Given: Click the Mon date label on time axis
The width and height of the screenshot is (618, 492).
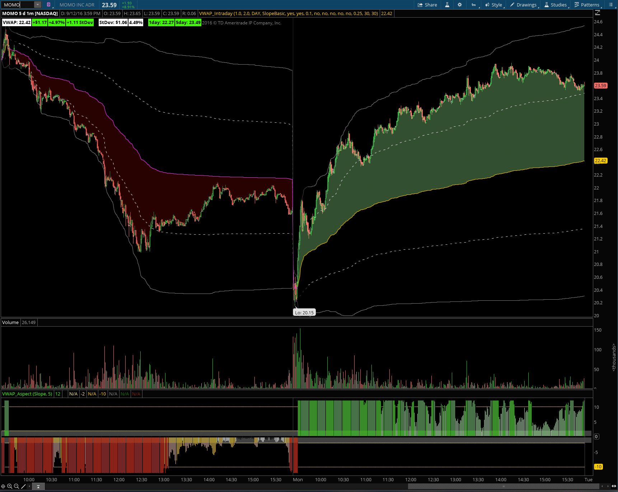Looking at the screenshot, I should tap(298, 479).
